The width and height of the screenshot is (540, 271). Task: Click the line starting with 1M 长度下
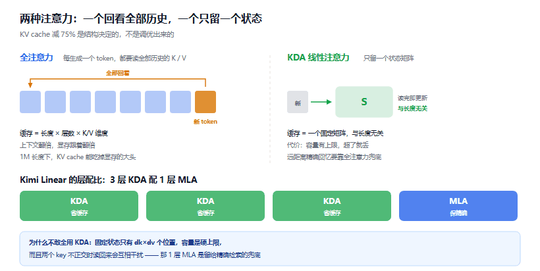(x=78, y=157)
